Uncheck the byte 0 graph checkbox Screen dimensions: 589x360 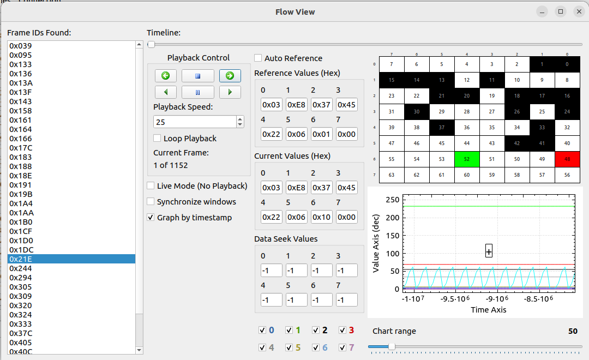point(262,331)
